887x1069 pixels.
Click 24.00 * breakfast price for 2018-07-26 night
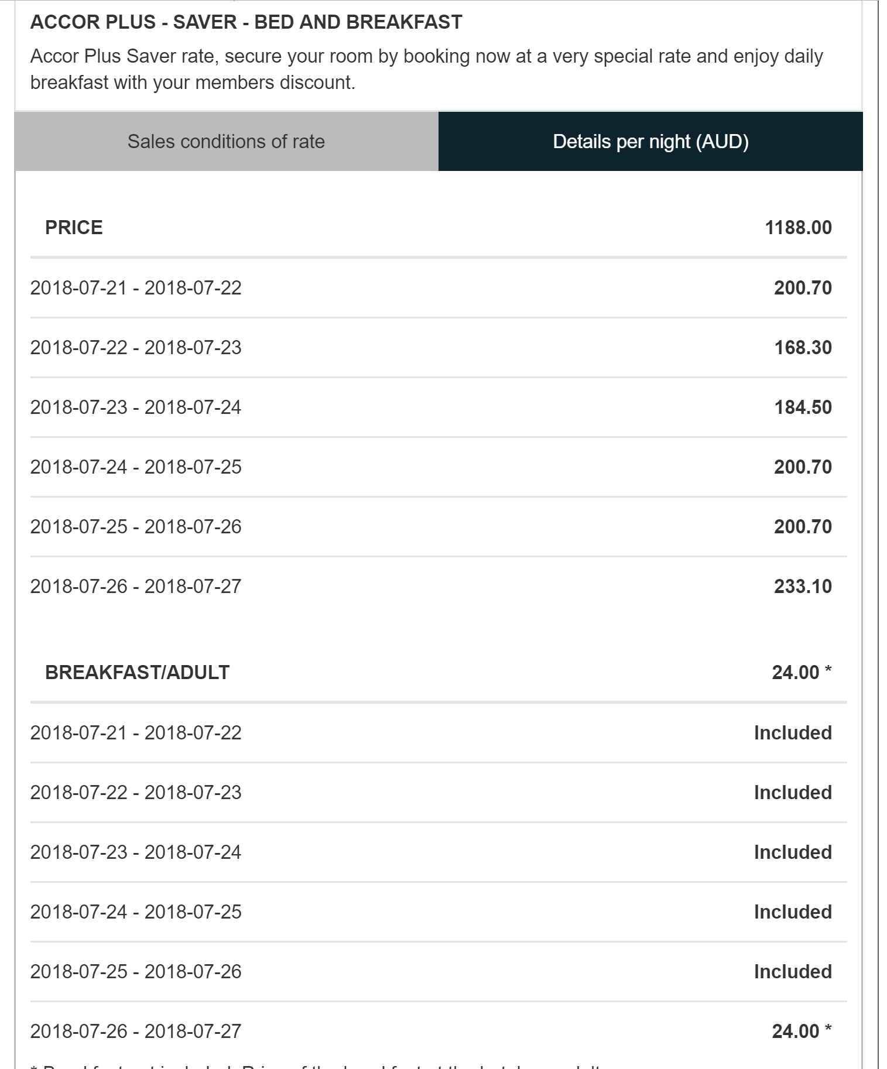click(x=801, y=1032)
